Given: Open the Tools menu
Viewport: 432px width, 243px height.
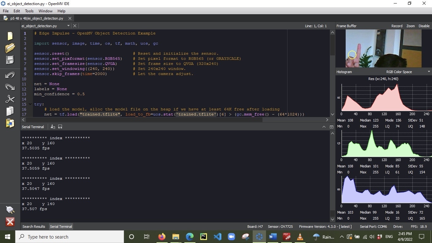Looking at the screenshot, I should (29, 11).
